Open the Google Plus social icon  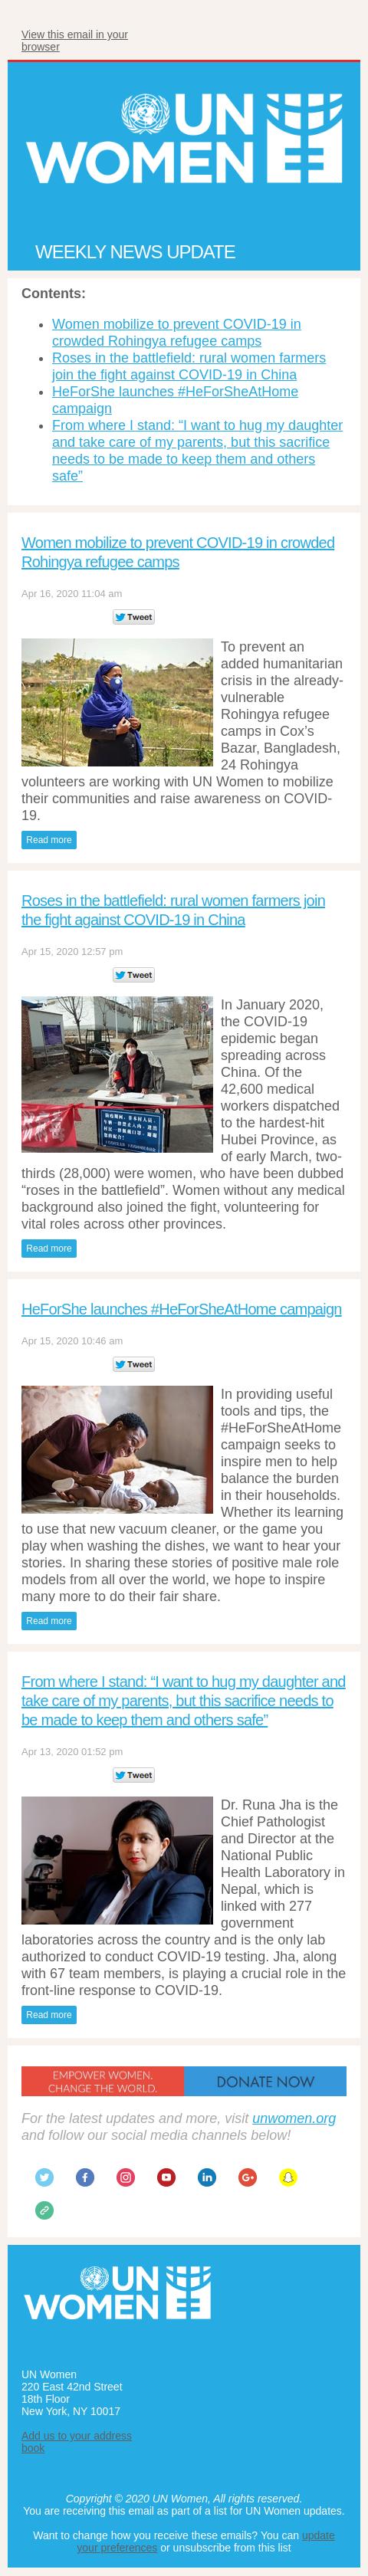247,2177
